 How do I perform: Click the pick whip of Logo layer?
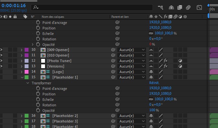(113, 72)
